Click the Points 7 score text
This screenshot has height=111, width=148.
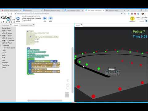[x=139, y=32]
